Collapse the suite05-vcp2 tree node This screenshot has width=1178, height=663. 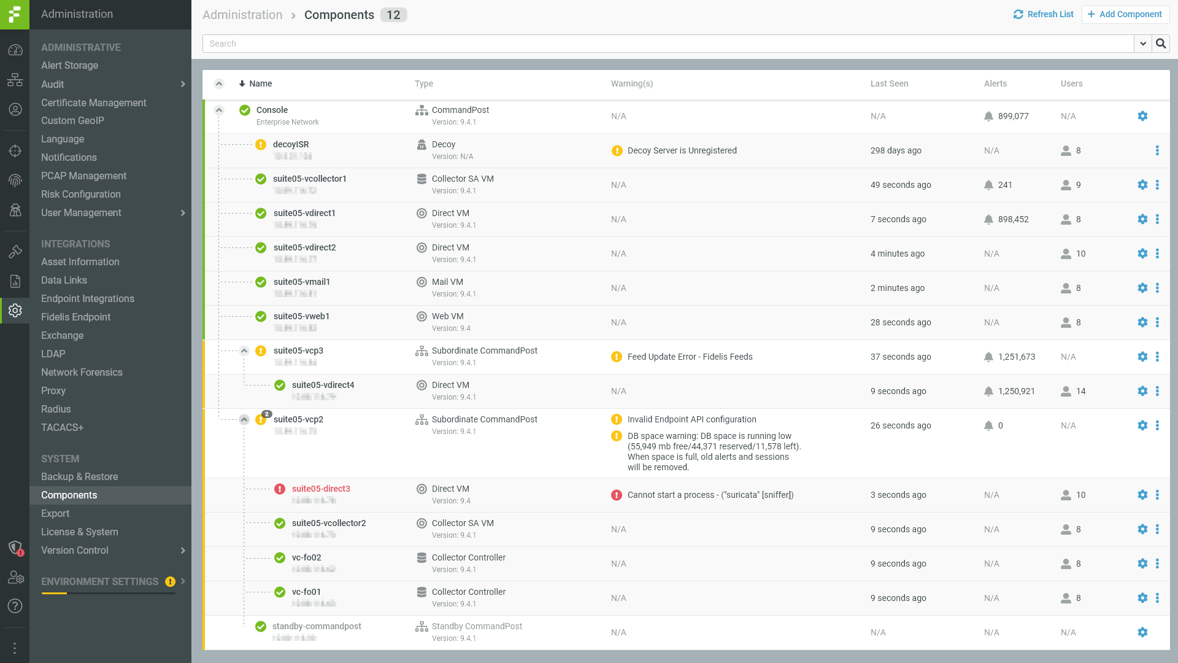244,420
